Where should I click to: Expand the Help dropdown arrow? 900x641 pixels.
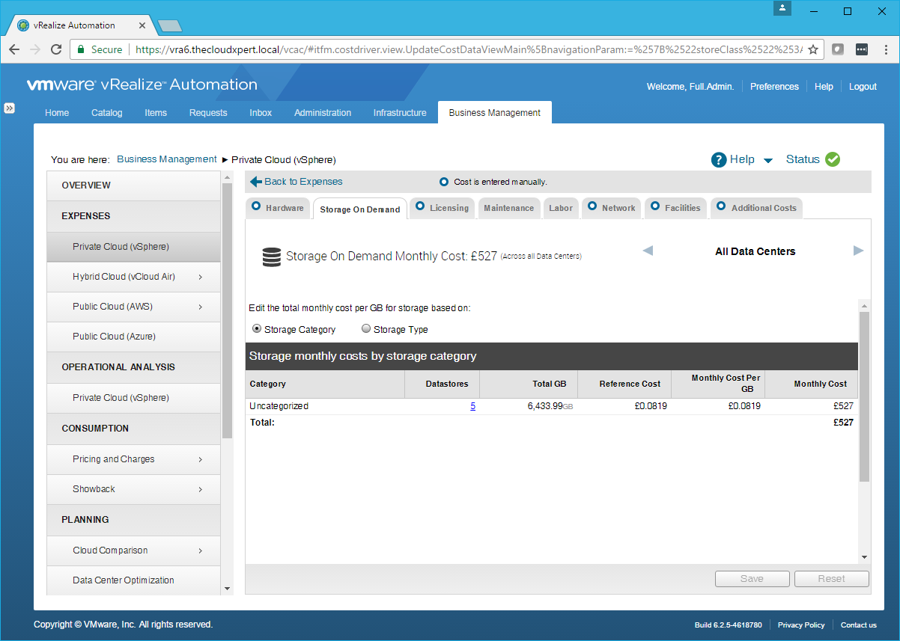tap(768, 160)
